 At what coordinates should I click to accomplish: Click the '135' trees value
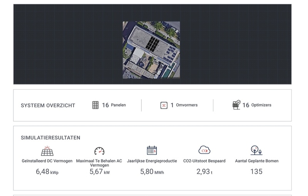tap(256, 172)
